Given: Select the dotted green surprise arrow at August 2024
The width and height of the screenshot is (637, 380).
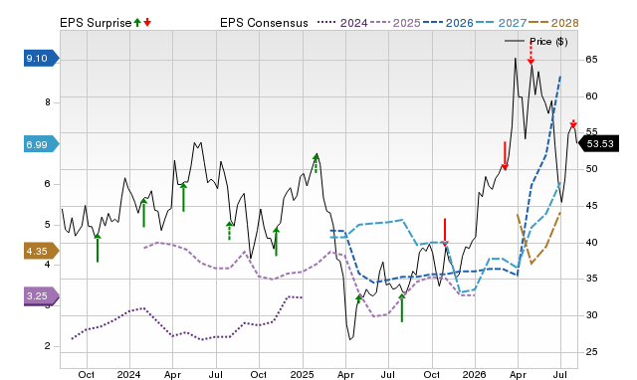Looking at the screenshot, I should [x=230, y=231].
